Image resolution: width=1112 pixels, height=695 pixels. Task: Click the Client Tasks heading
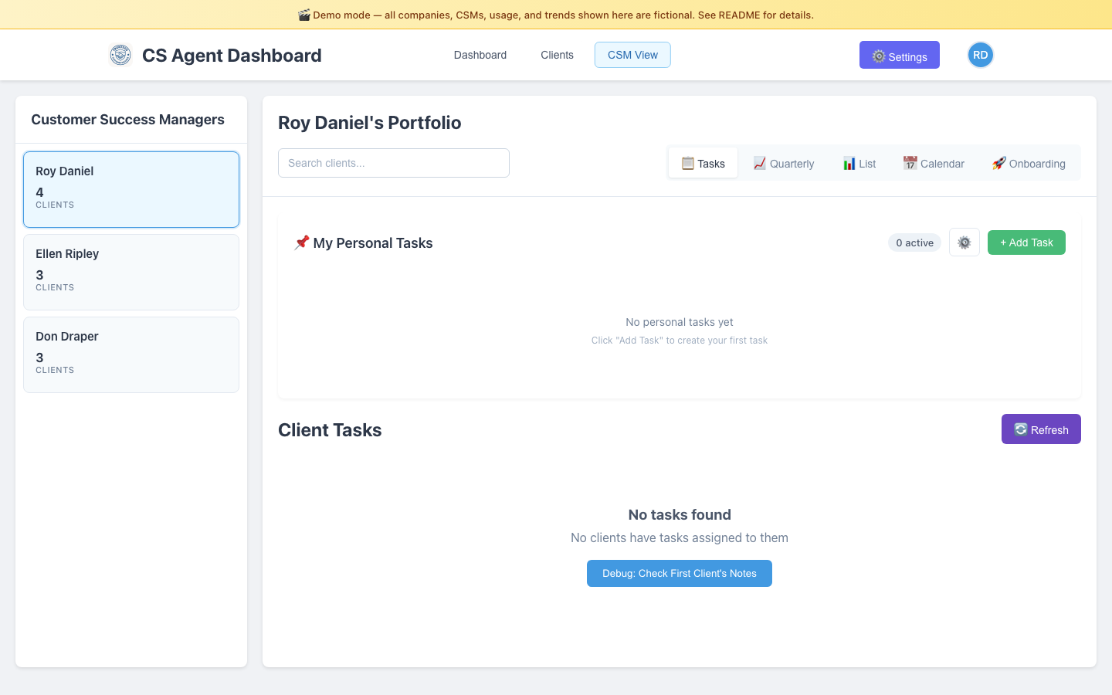[x=330, y=430]
